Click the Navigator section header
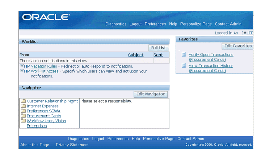 click(94, 88)
